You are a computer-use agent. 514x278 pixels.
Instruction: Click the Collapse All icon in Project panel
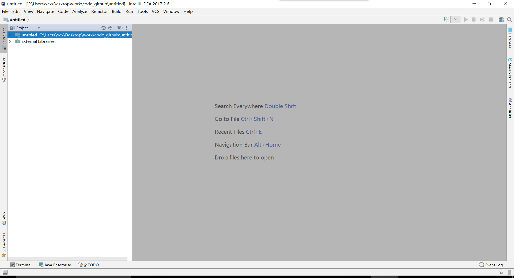(x=110, y=28)
